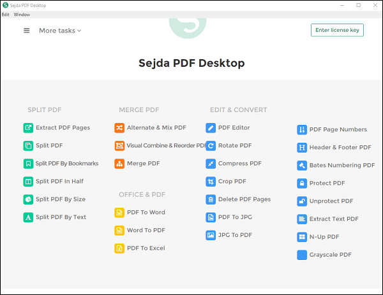Click the Split PDF By Bookmarks icon

[x=28, y=164]
